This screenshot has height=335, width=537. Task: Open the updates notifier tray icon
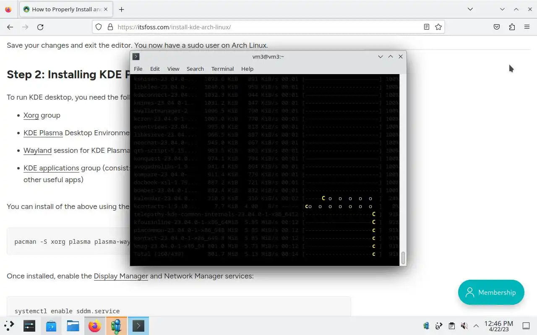439,326
